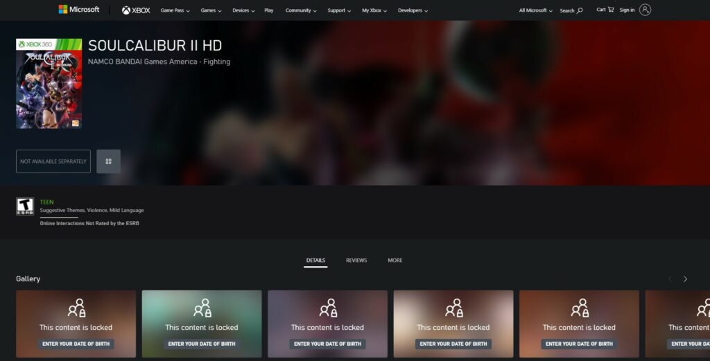Expand the Games dropdown menu
Screen dimensions: 710x361
click(211, 10)
